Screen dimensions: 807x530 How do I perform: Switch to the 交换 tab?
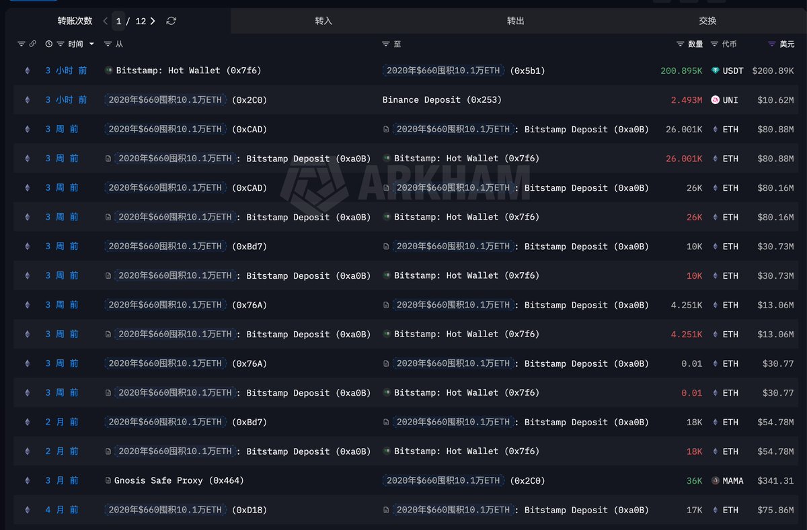[707, 21]
